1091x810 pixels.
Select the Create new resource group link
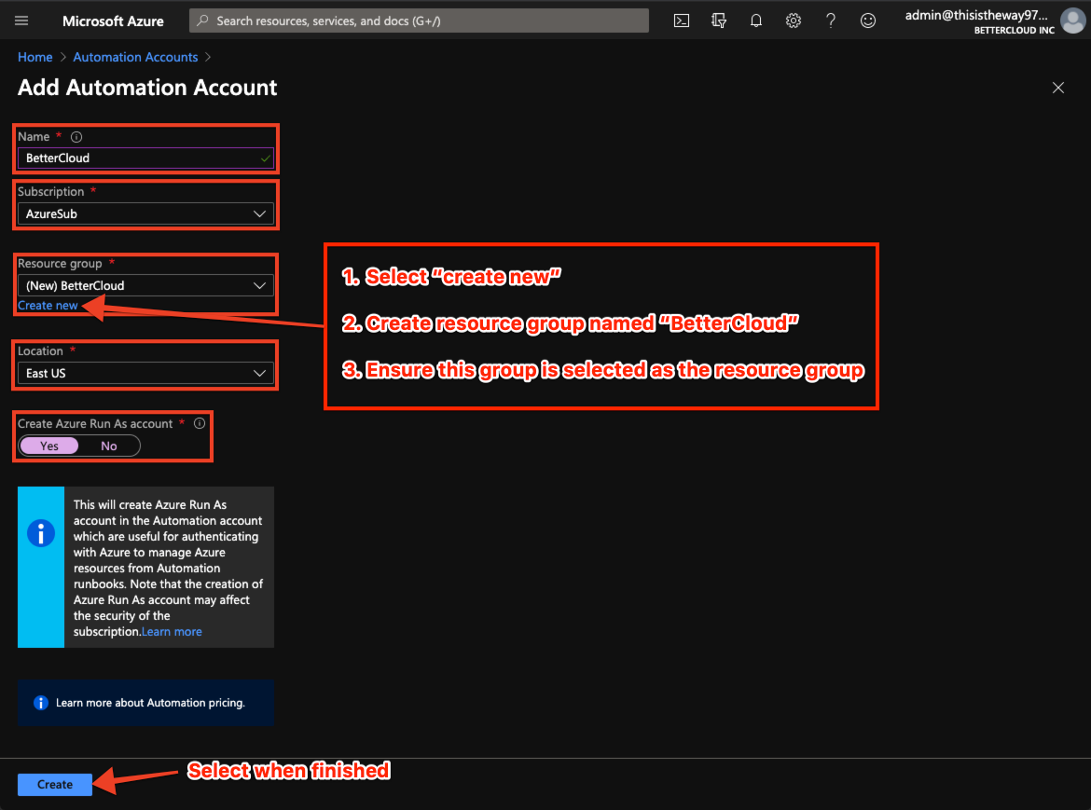point(48,305)
